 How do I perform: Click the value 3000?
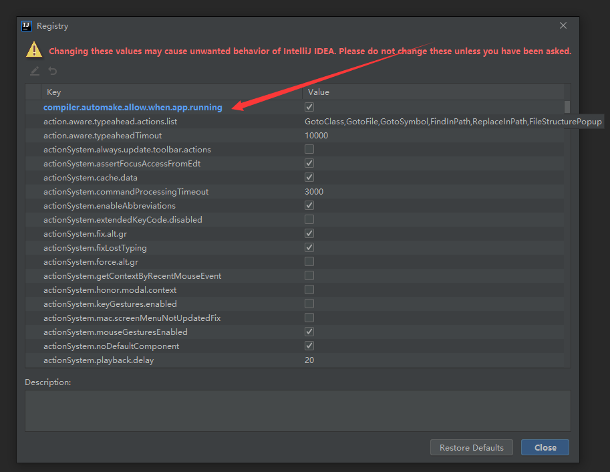(x=314, y=192)
